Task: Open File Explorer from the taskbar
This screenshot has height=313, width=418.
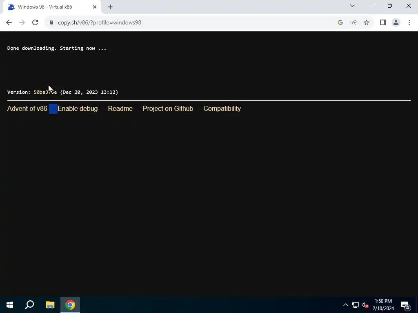Action: click(x=50, y=305)
